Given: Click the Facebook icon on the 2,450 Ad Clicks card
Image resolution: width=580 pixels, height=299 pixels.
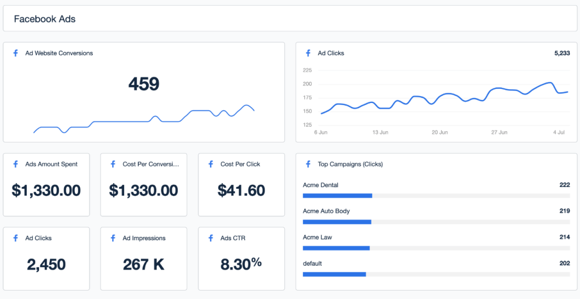Looking at the screenshot, I should tap(15, 238).
